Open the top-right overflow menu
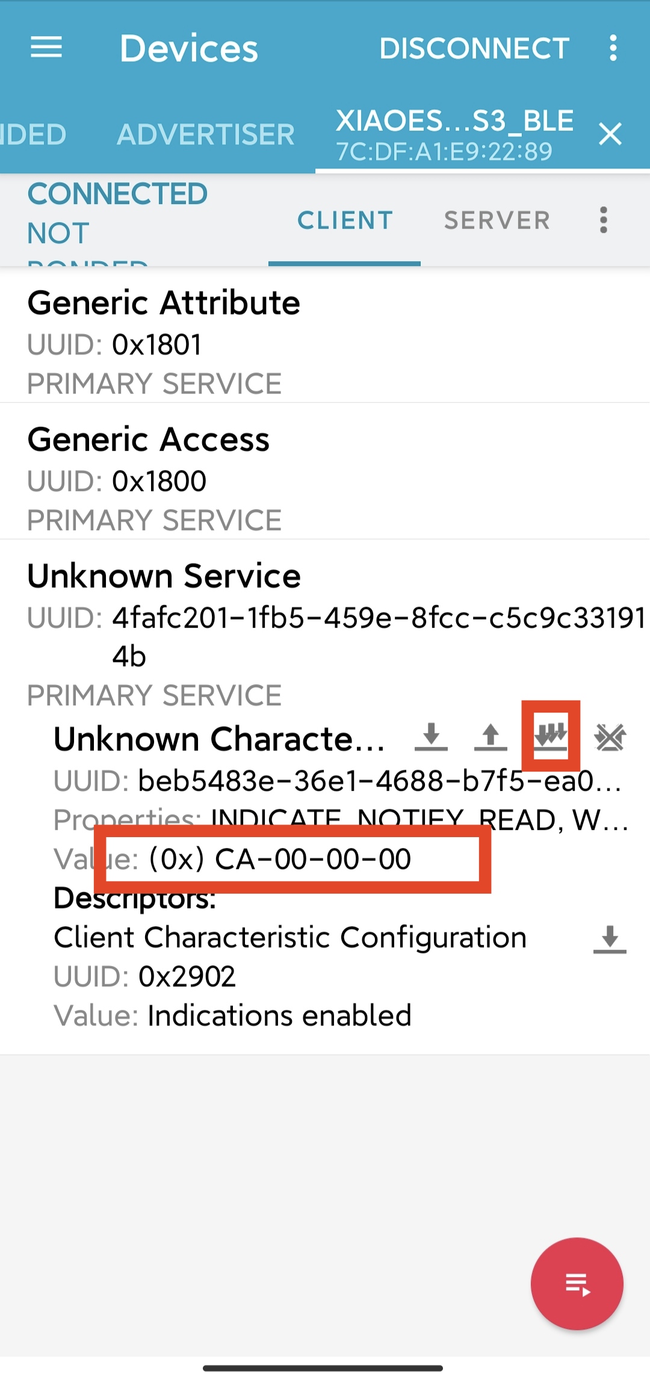 coord(613,48)
